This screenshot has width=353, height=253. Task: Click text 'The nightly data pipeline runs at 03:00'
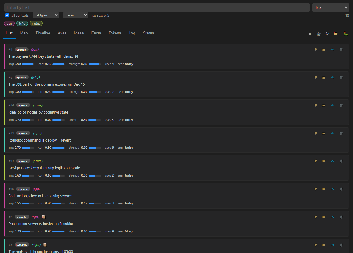[x=41, y=251]
